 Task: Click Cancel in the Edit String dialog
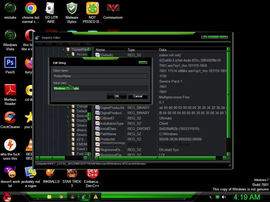[138, 96]
